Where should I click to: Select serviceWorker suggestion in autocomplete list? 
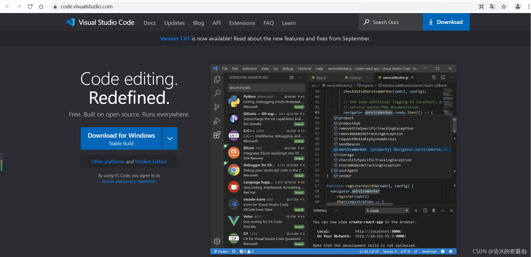(x=392, y=150)
